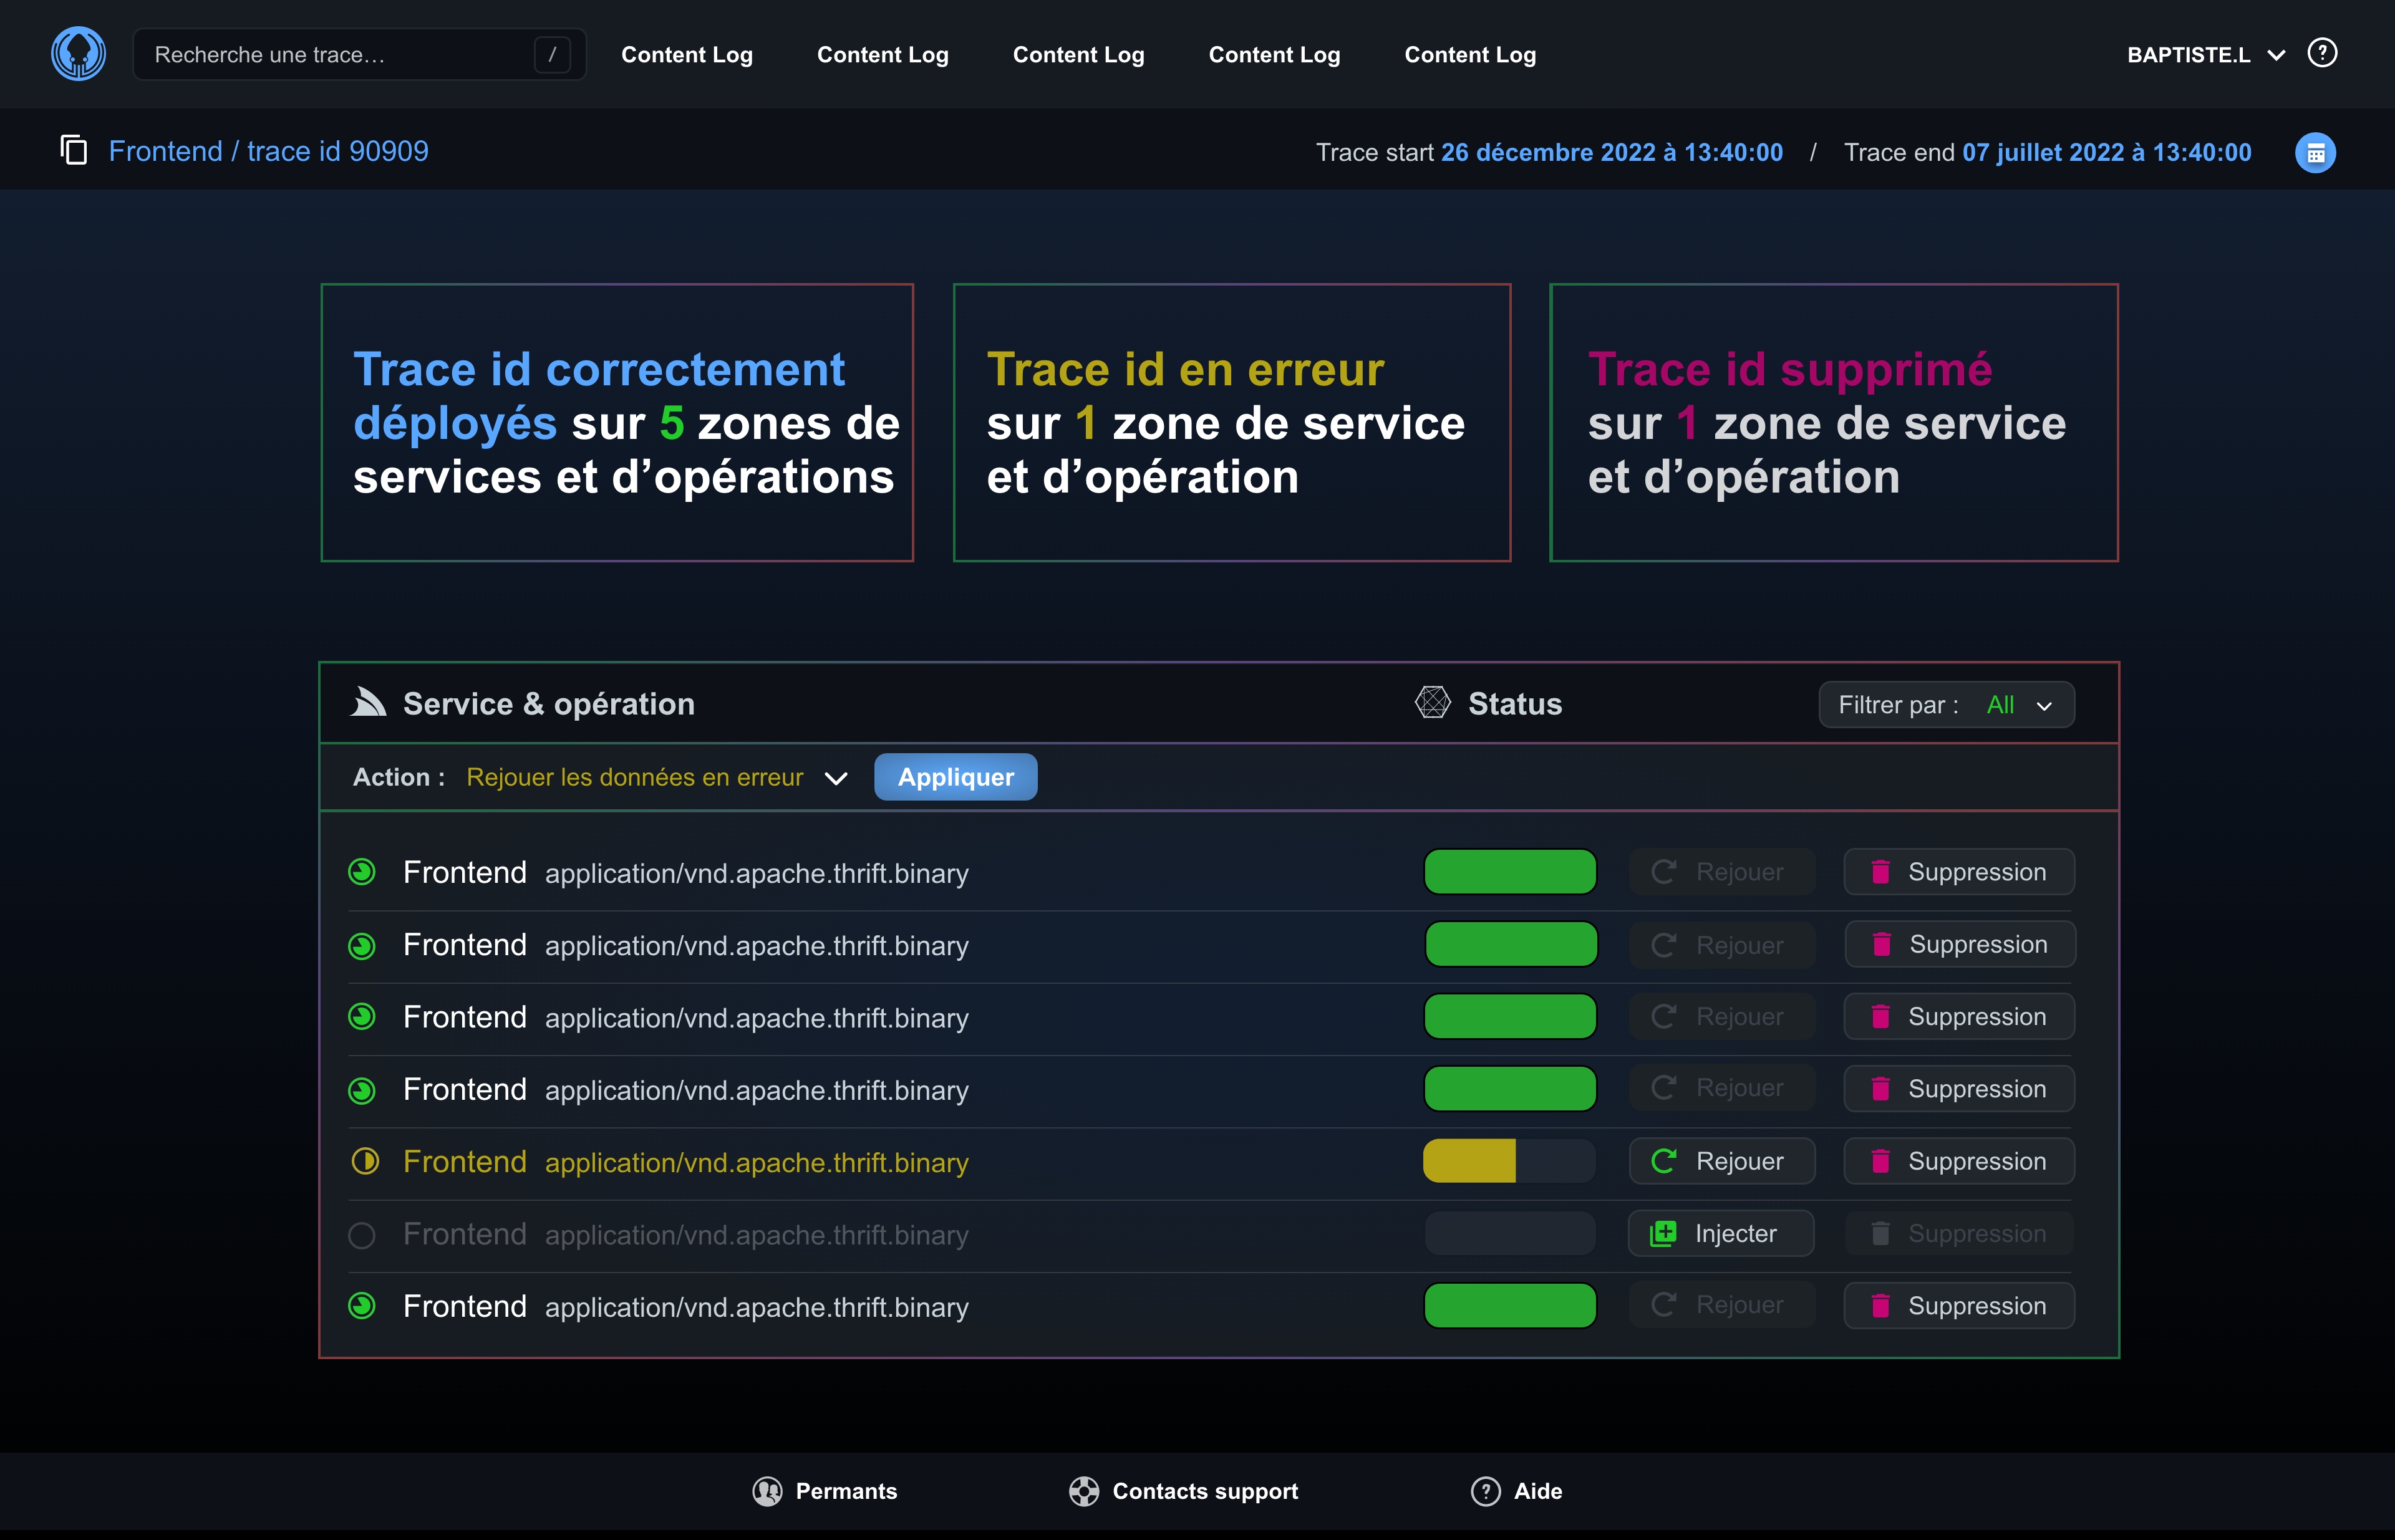Open the last Content Log menu item
The width and height of the screenshot is (2395, 1540).
click(1469, 55)
